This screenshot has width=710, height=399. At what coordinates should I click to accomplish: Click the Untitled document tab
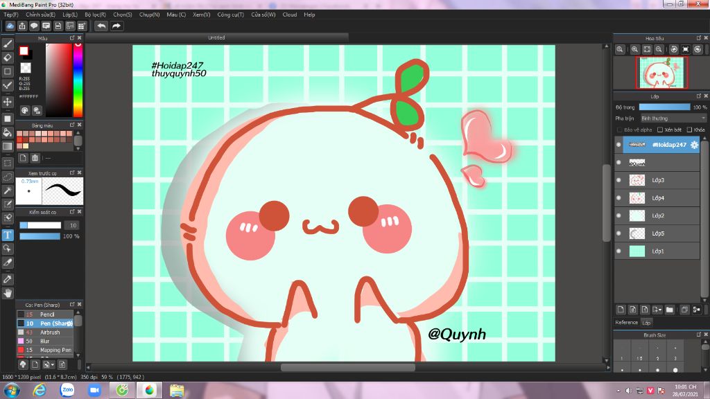tap(216, 37)
